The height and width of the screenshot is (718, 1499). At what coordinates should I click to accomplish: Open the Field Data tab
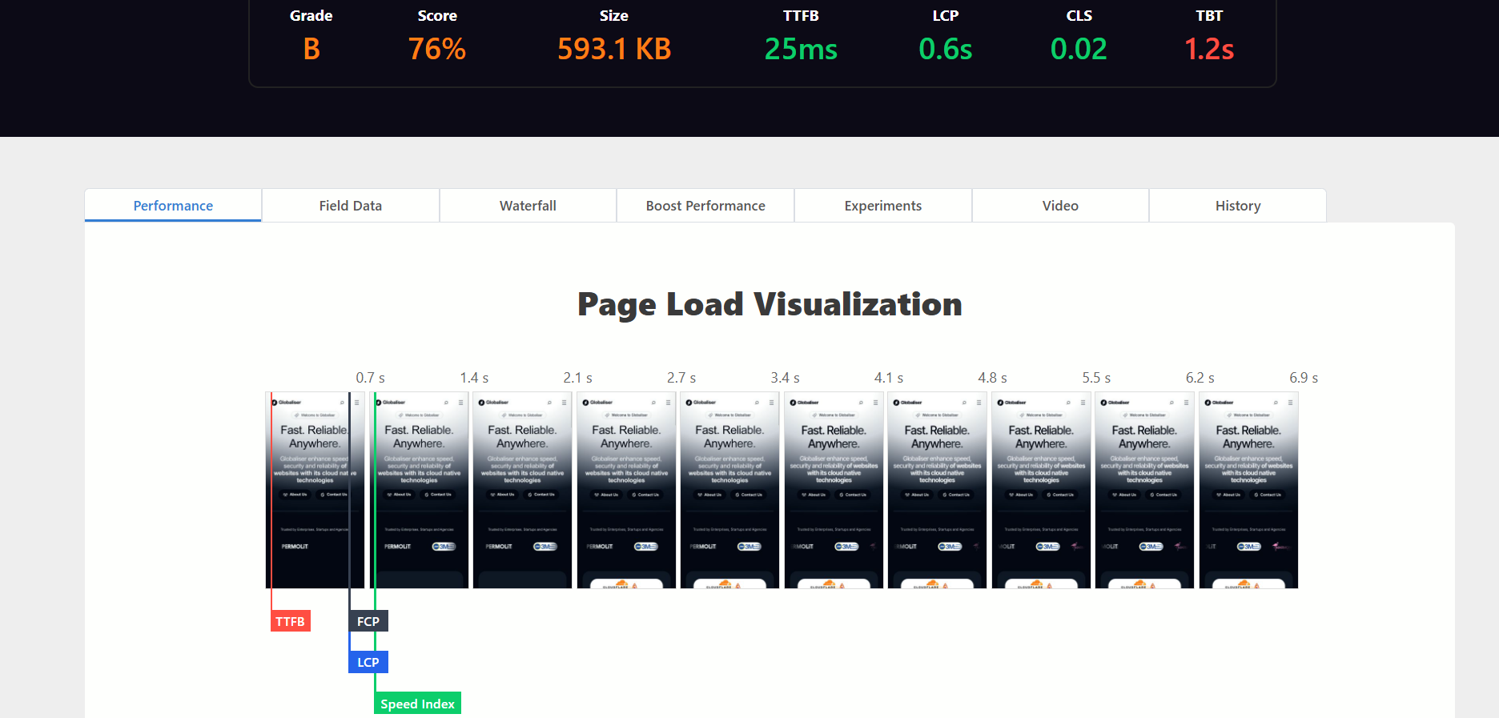[351, 206]
